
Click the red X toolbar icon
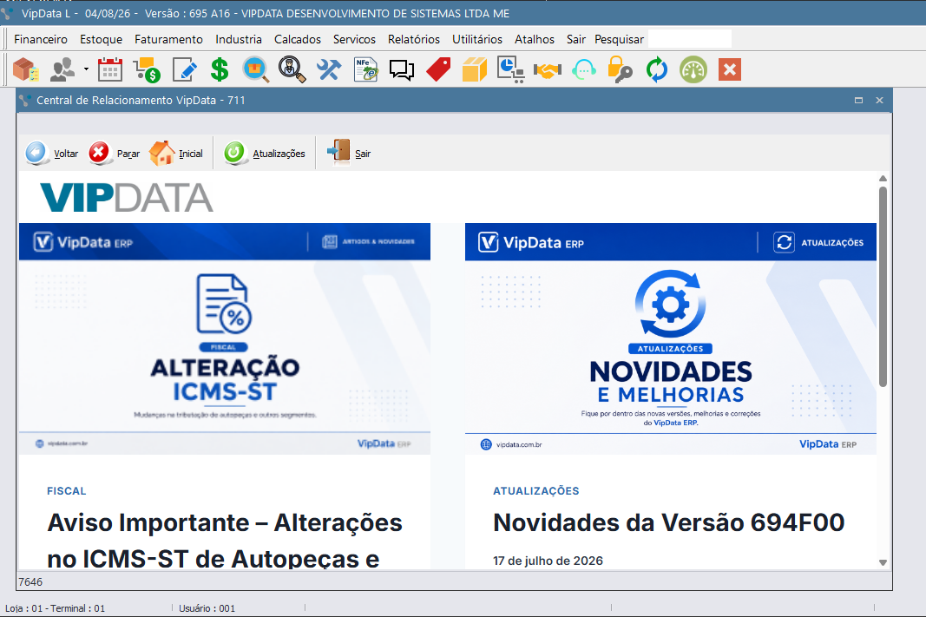coord(730,69)
